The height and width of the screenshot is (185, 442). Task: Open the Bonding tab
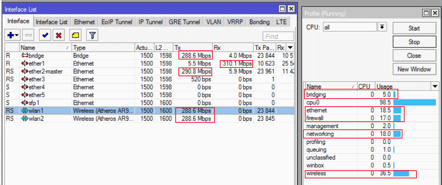coord(260,22)
